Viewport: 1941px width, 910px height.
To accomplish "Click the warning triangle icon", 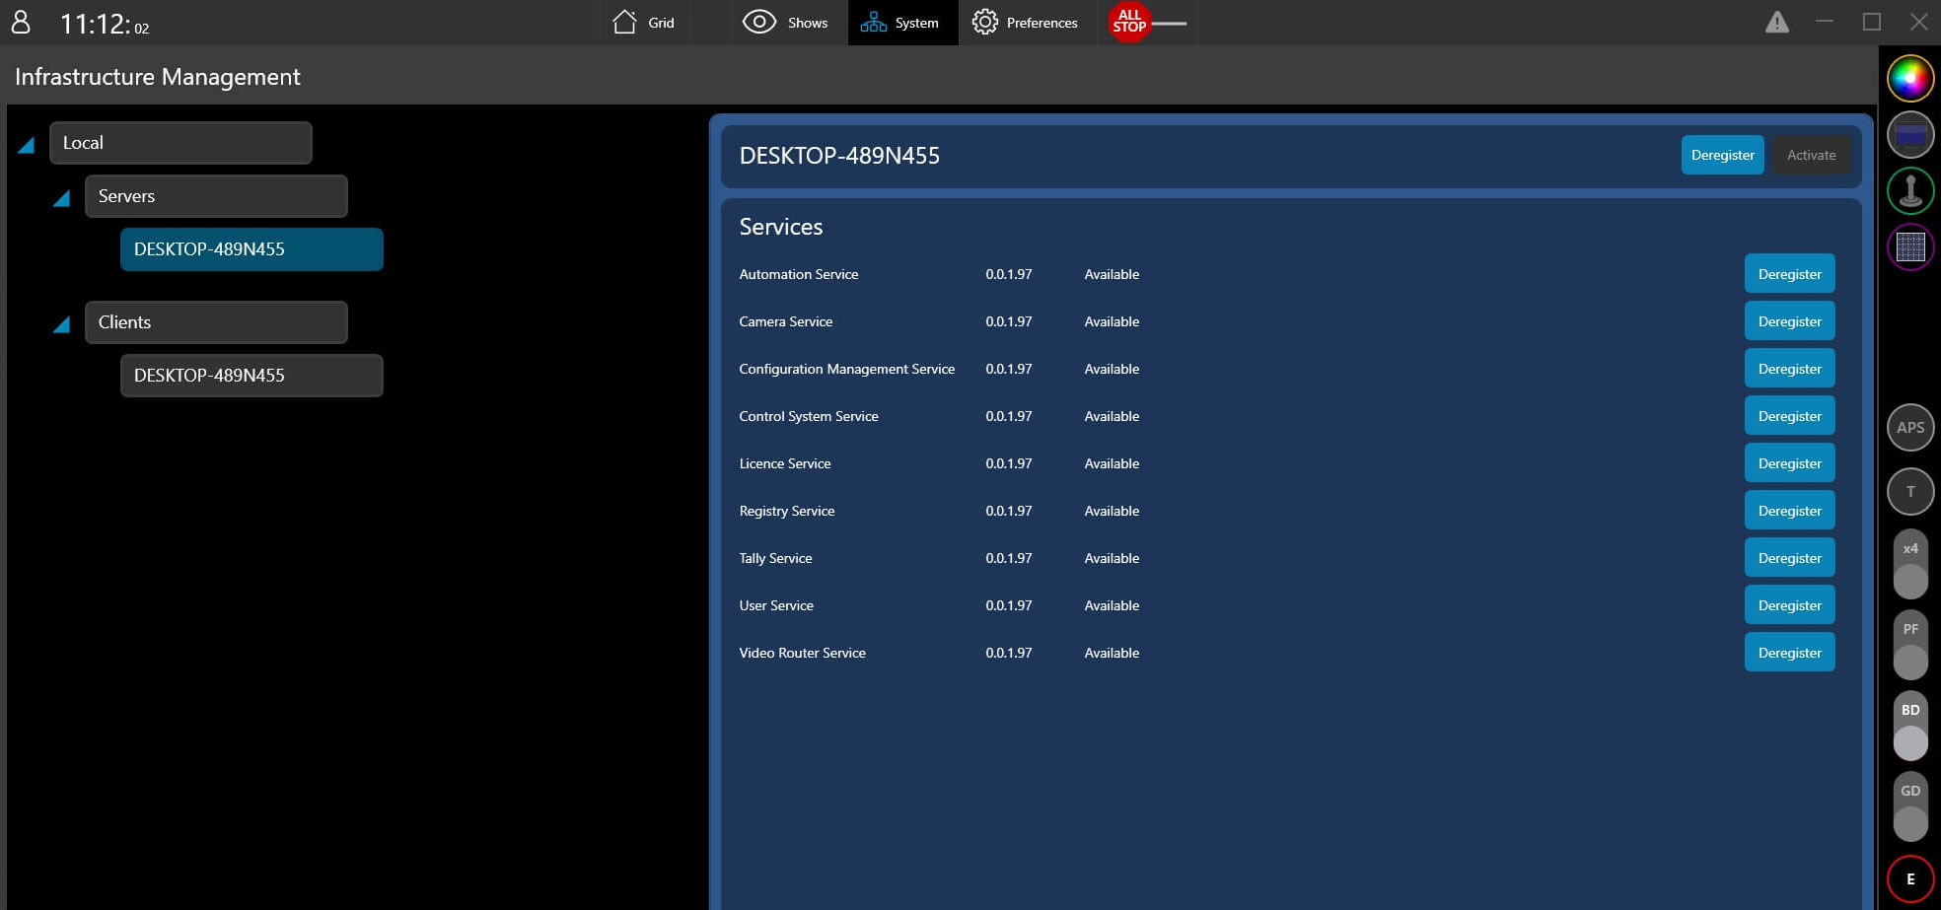I will click(x=1776, y=23).
